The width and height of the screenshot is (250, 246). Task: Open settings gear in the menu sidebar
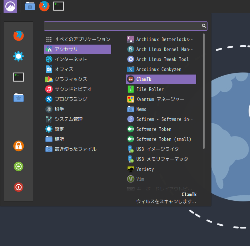click(x=19, y=56)
